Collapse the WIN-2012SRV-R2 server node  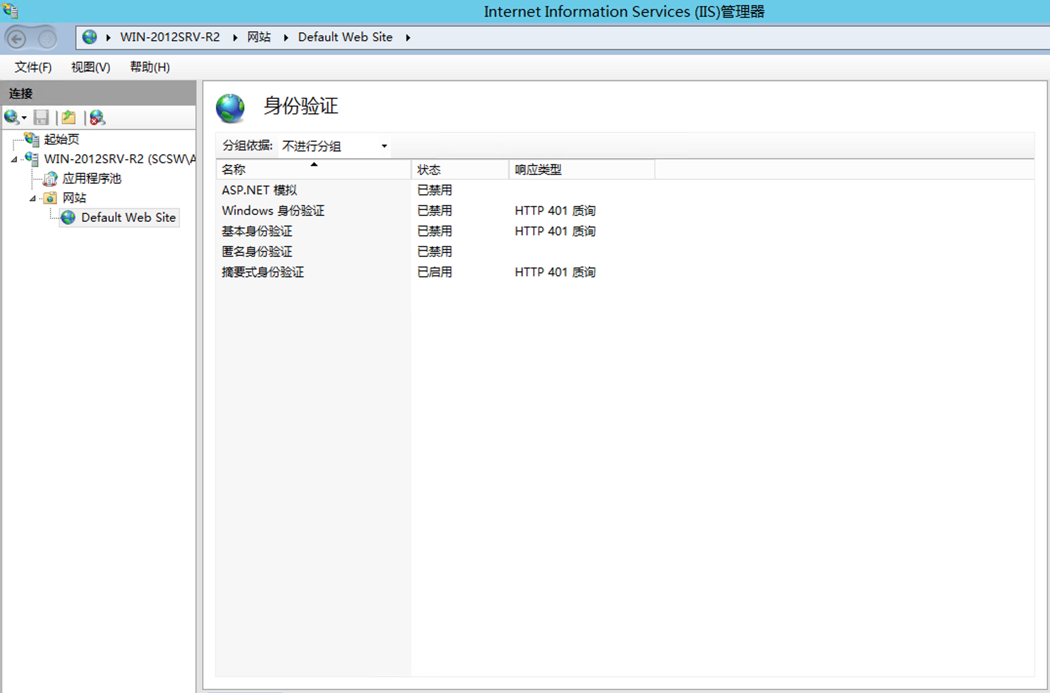[14, 159]
